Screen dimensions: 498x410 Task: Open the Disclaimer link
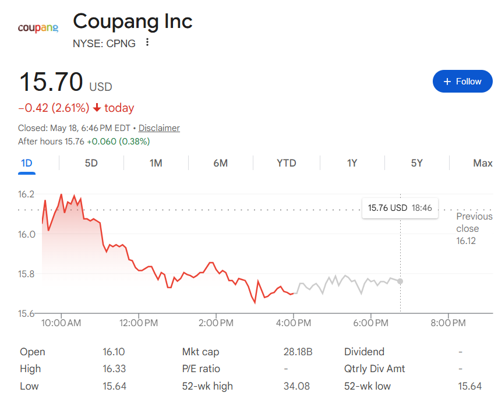[159, 128]
